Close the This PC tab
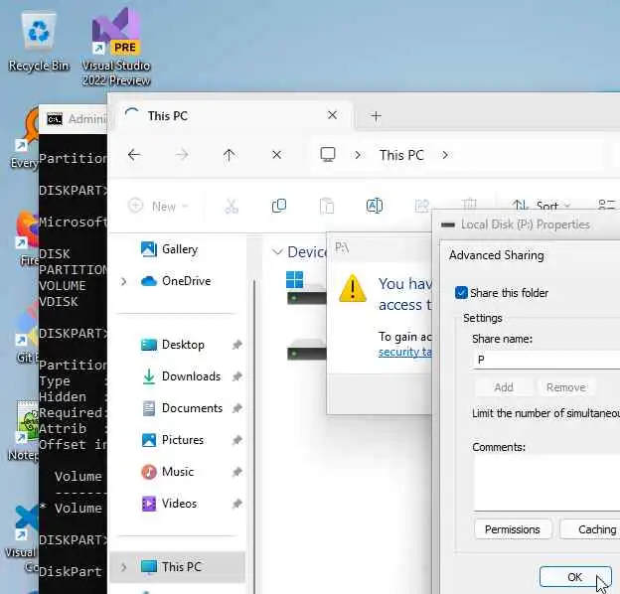 pos(333,115)
